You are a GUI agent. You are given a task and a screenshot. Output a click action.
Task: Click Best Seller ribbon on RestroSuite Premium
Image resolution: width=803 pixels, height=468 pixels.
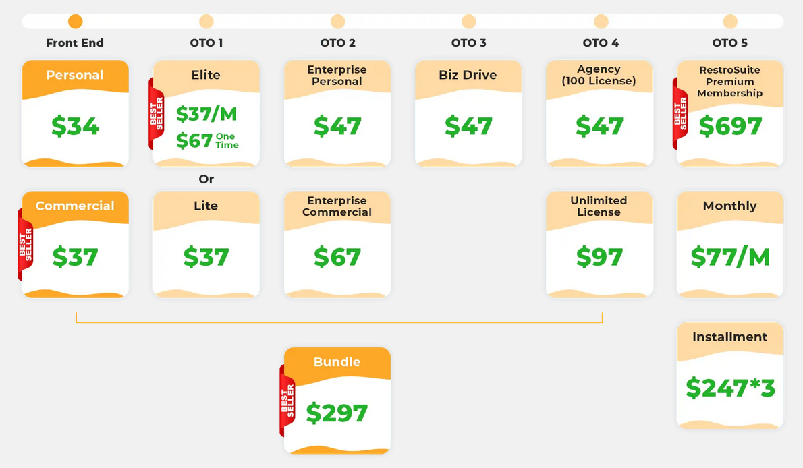pos(680,114)
